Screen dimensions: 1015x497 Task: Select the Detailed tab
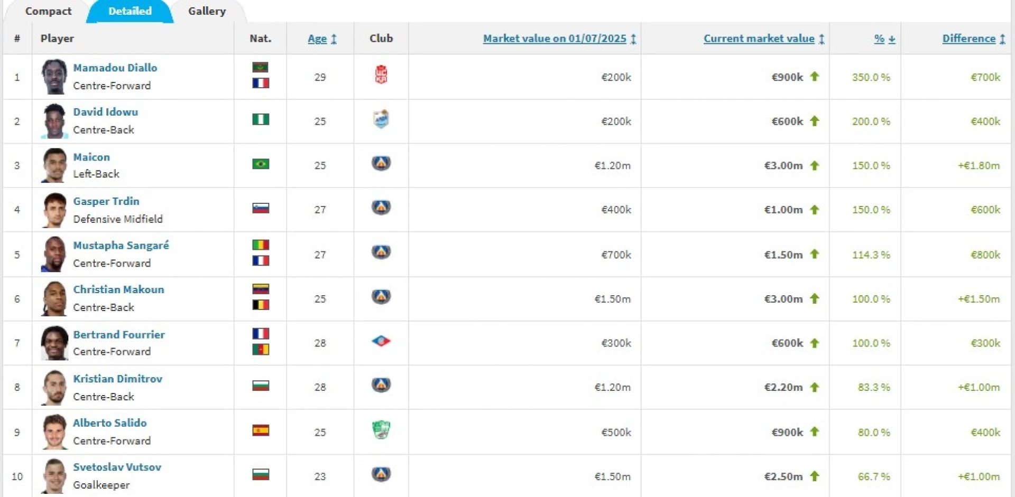click(130, 11)
